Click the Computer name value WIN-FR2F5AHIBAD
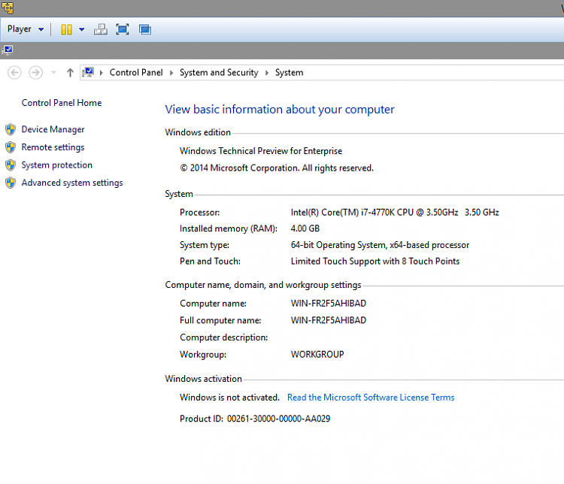564x484 pixels. [x=329, y=304]
